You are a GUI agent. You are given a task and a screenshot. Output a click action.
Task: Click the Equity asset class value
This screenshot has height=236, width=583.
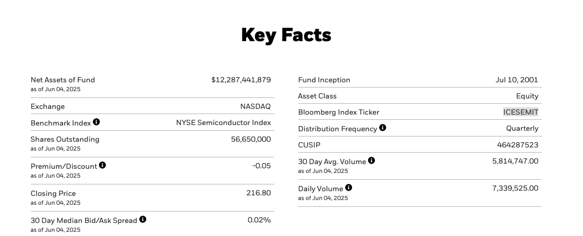(527, 96)
